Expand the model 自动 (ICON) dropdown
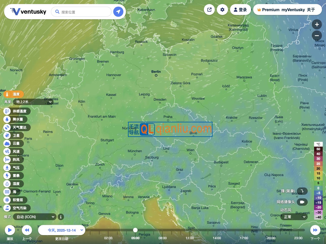326x244 pixels. tap(35, 217)
